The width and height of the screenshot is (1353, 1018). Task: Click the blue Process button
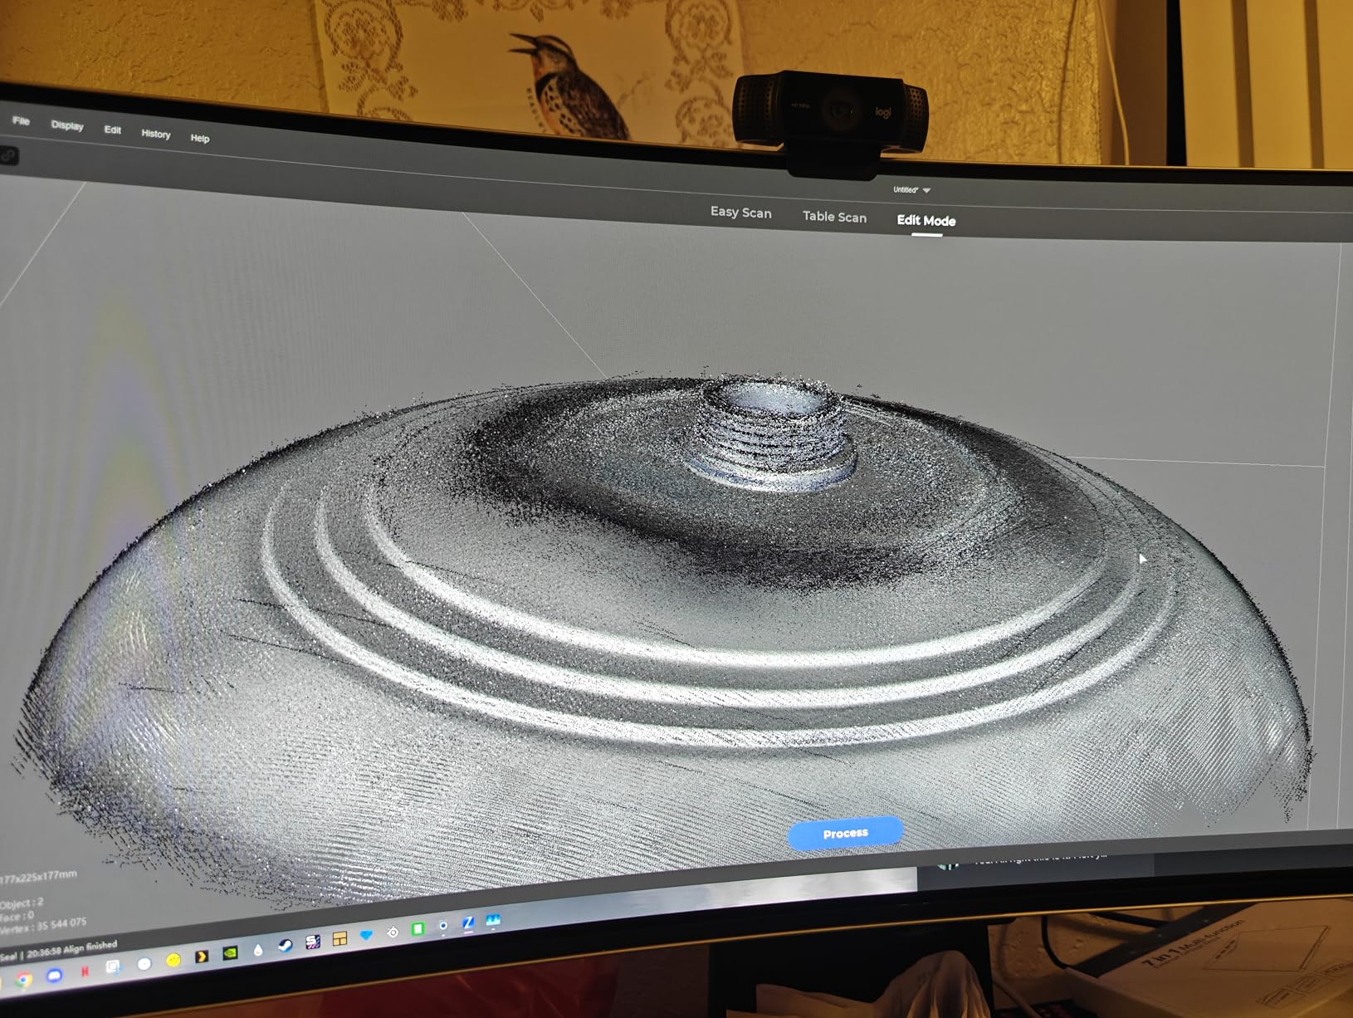(845, 833)
